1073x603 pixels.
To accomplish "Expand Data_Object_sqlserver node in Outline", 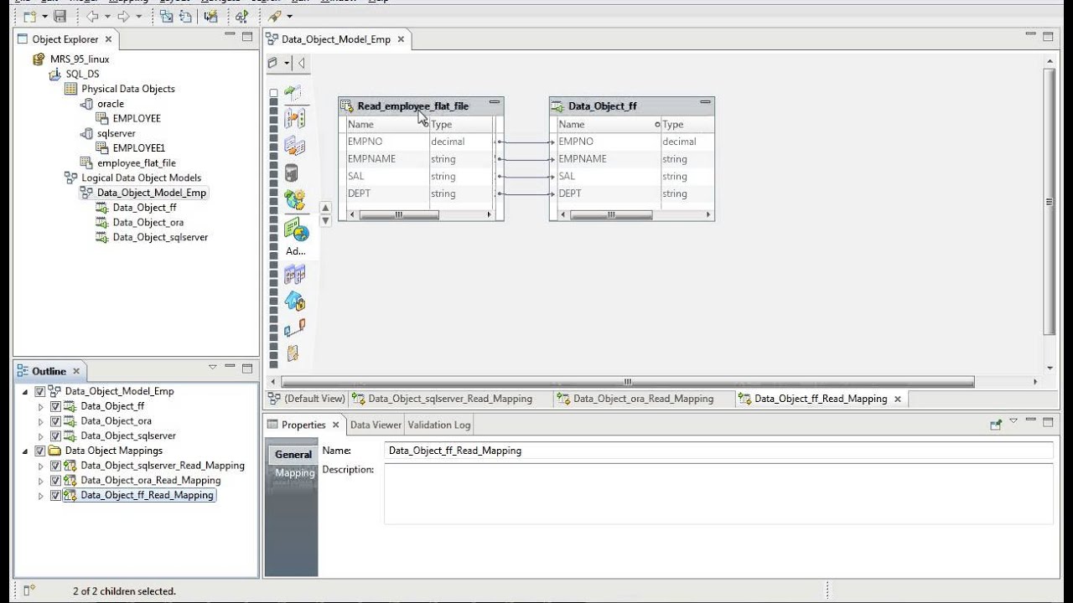I will click(40, 435).
